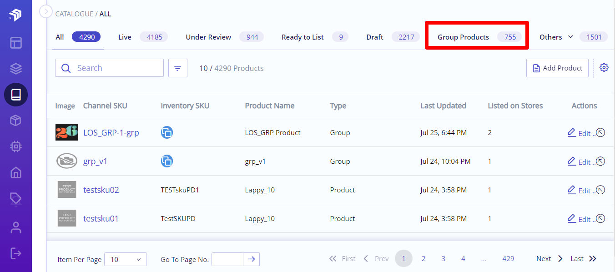Open the stacked layers icon in sidebar
This screenshot has width=615, height=272.
click(x=16, y=69)
